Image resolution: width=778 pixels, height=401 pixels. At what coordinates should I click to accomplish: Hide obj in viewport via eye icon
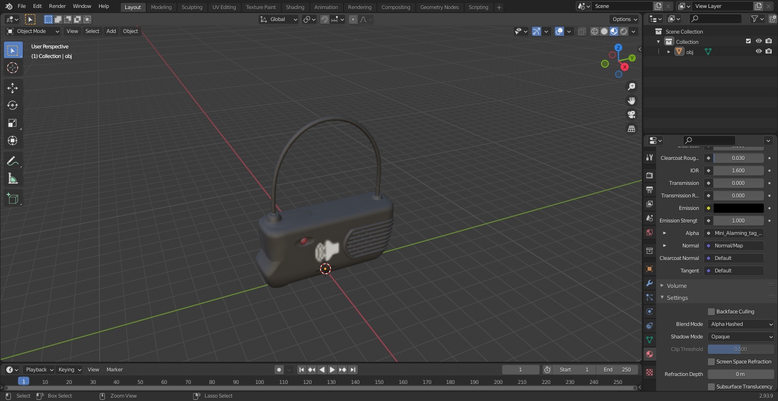pyautogui.click(x=759, y=51)
